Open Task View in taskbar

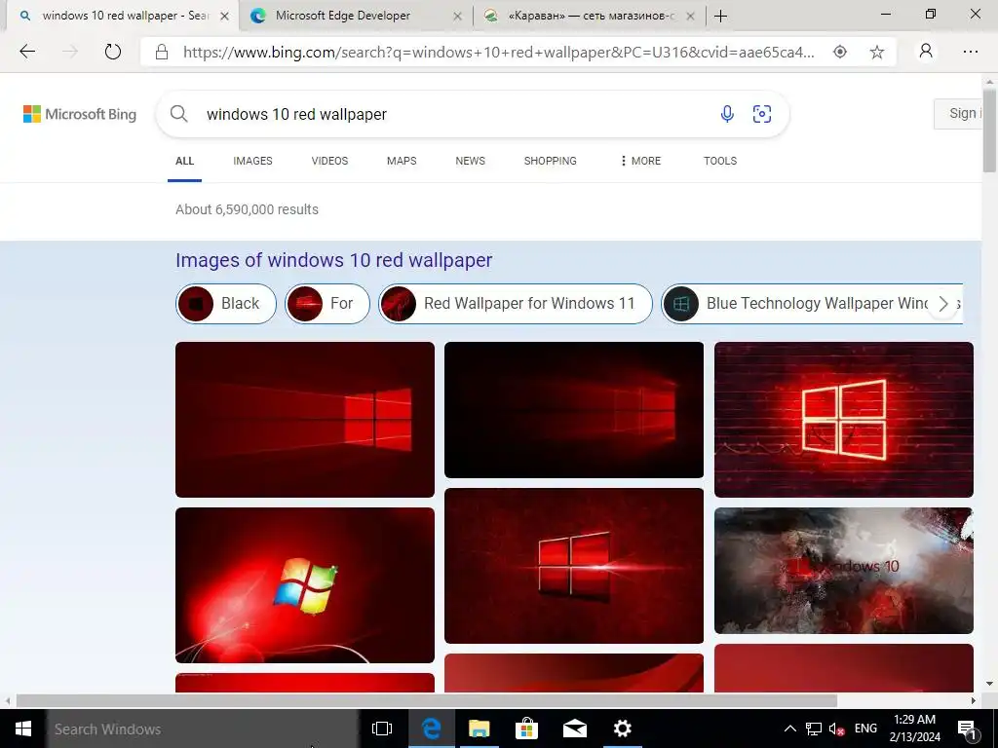click(382, 729)
